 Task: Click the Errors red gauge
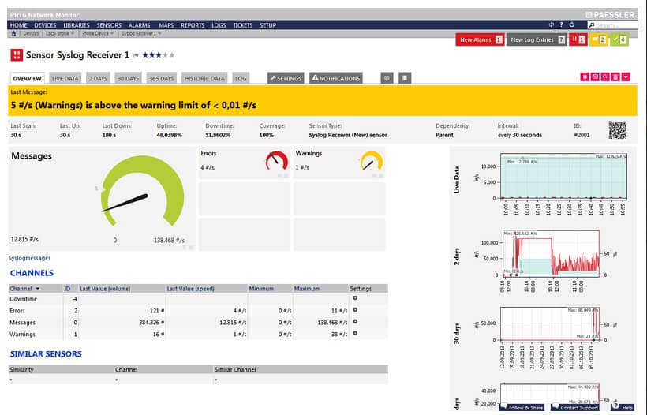click(x=277, y=161)
